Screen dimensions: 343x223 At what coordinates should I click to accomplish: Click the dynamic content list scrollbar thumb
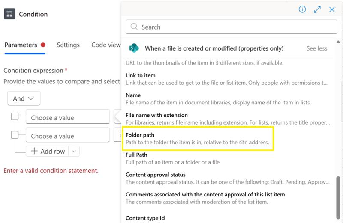(x=338, y=197)
